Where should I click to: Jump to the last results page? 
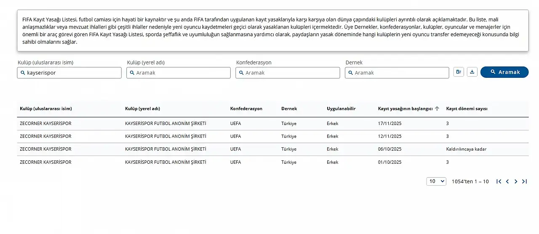[524, 181]
